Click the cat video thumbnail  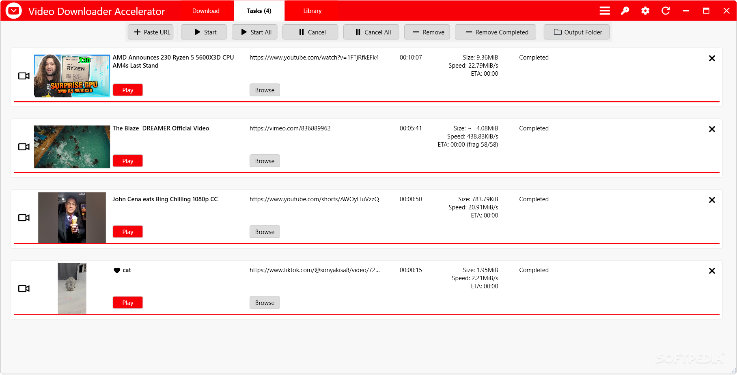(x=72, y=288)
